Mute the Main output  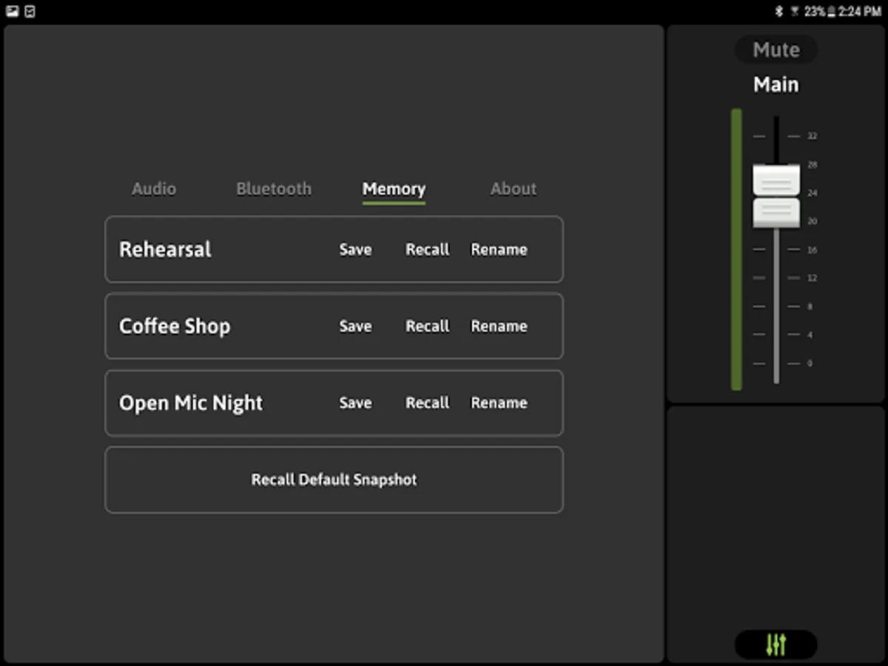click(776, 50)
